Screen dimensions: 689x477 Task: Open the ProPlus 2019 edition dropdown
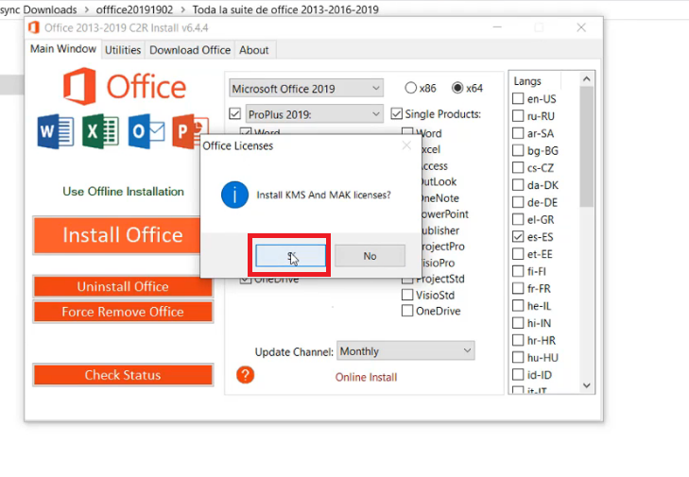314,114
